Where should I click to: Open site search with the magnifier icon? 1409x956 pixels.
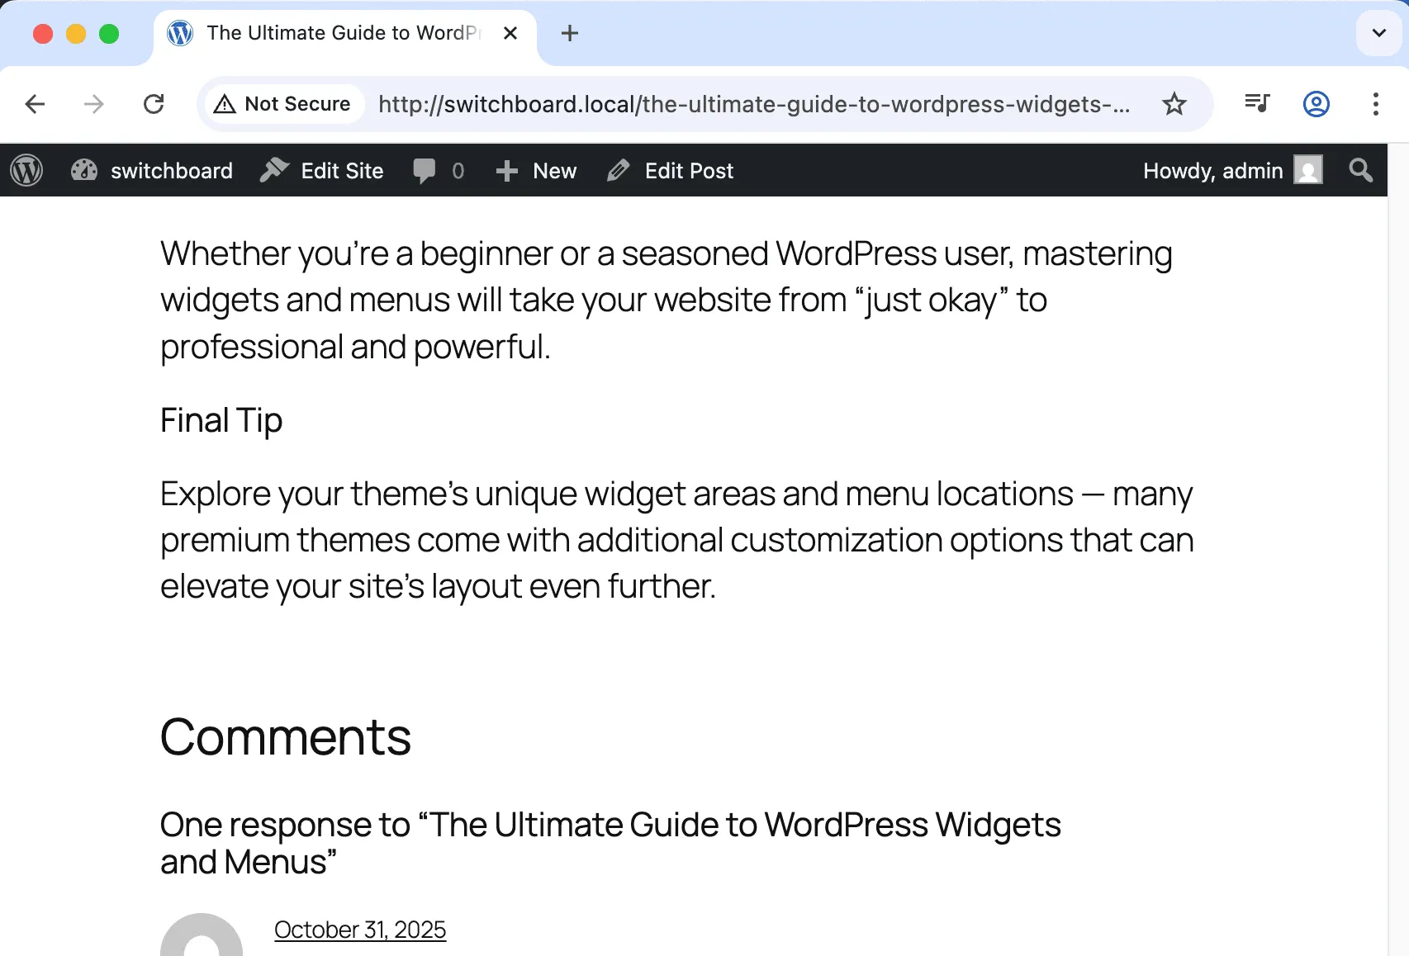tap(1359, 170)
